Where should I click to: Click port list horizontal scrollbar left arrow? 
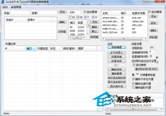click(x=71, y=37)
